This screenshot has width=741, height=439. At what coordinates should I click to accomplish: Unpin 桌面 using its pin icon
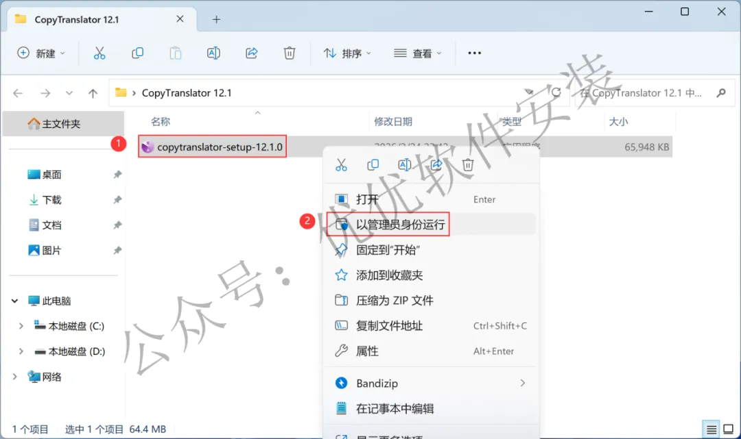click(117, 175)
